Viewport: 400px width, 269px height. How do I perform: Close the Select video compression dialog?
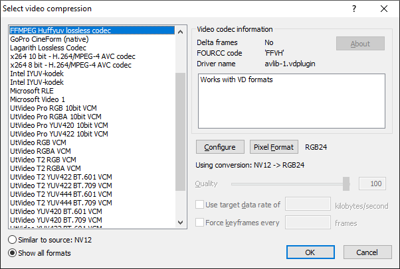pos(384,9)
